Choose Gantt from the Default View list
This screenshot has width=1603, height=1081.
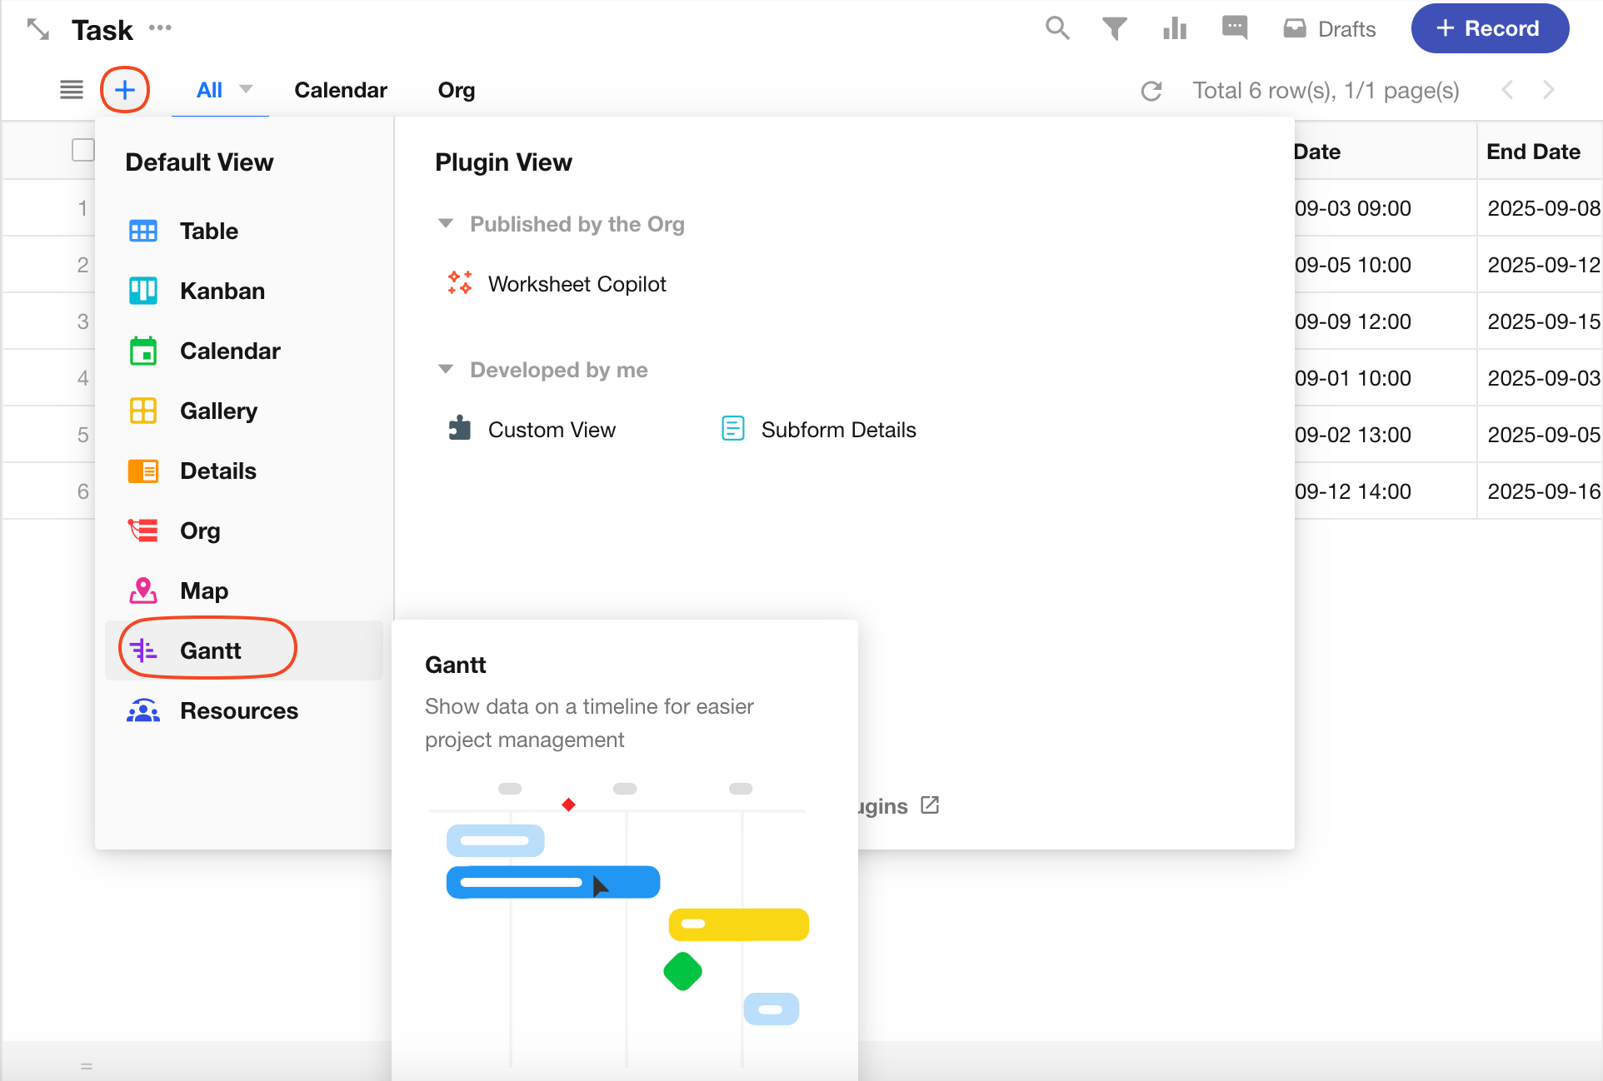(209, 650)
